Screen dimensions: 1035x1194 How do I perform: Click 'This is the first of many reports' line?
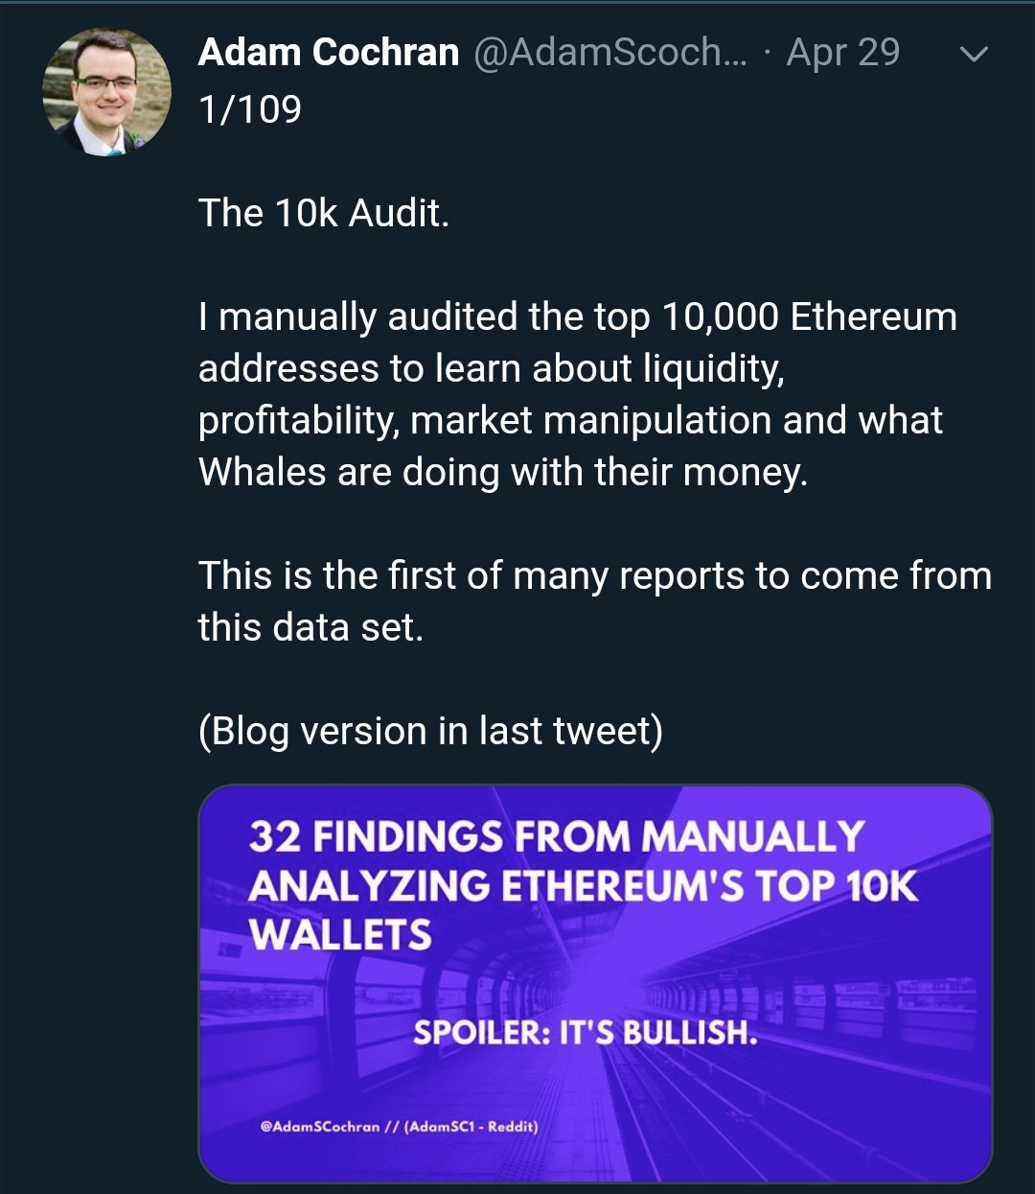594,575
